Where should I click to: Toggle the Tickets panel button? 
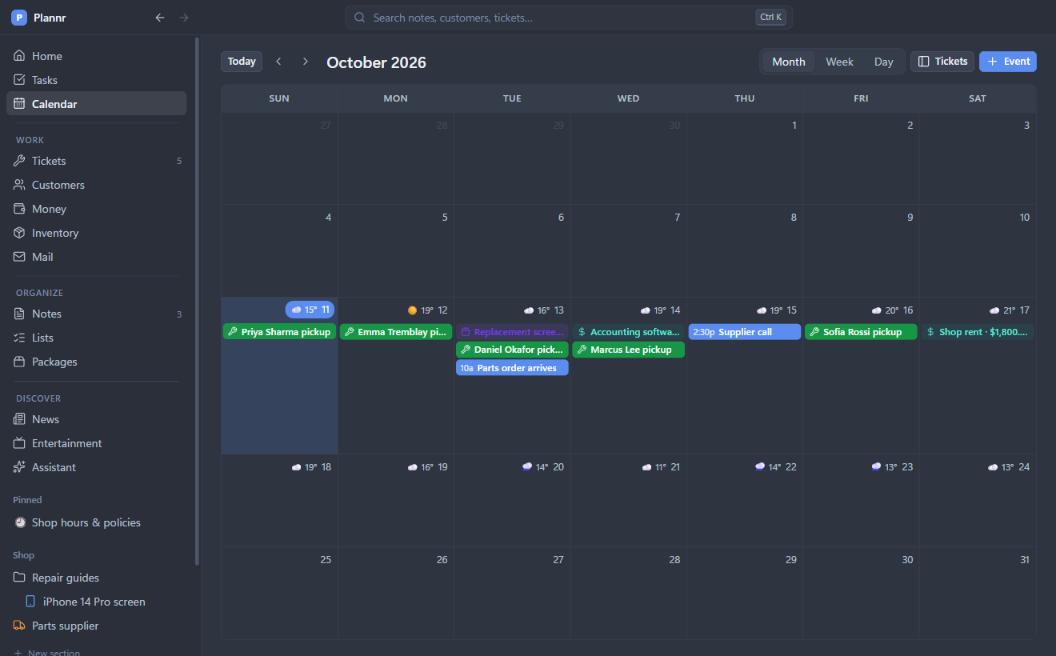click(942, 62)
